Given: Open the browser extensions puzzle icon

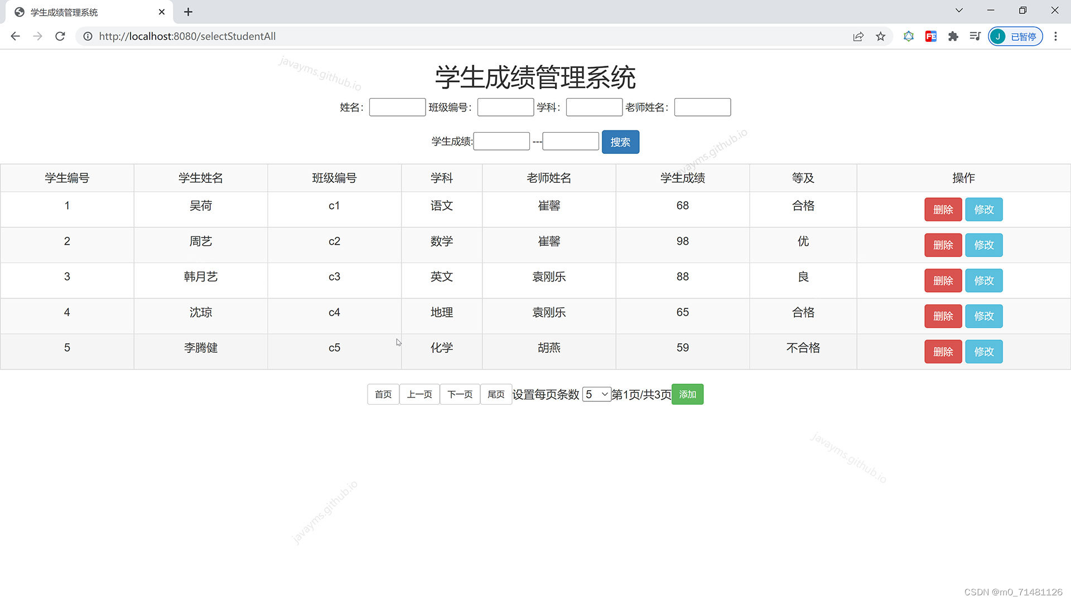Looking at the screenshot, I should pos(953,36).
